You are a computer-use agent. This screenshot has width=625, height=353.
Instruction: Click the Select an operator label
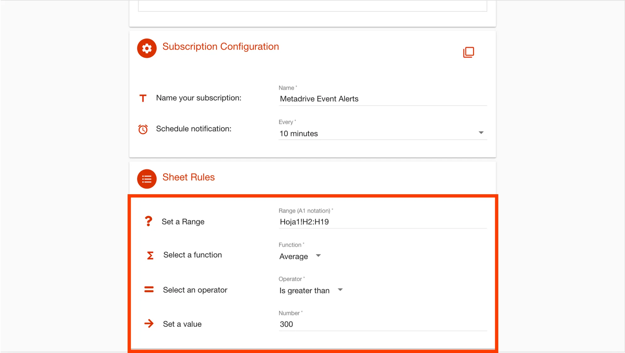(195, 290)
